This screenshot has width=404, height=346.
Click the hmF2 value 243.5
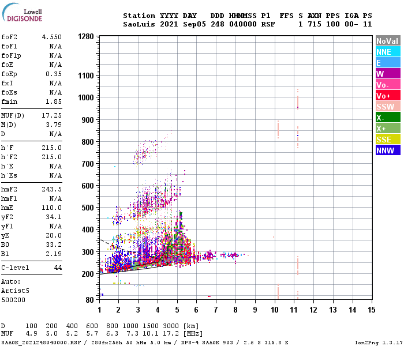tap(52, 189)
